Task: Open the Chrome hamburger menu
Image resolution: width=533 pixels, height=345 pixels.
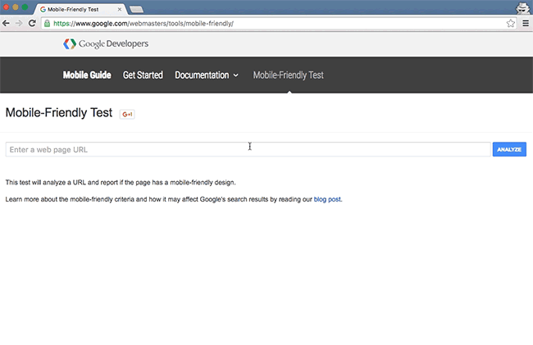Action: (526, 23)
